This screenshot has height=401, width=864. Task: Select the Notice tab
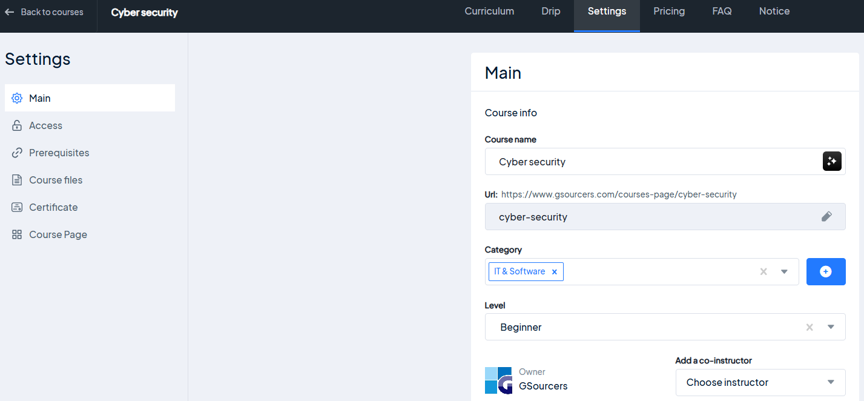point(774,12)
